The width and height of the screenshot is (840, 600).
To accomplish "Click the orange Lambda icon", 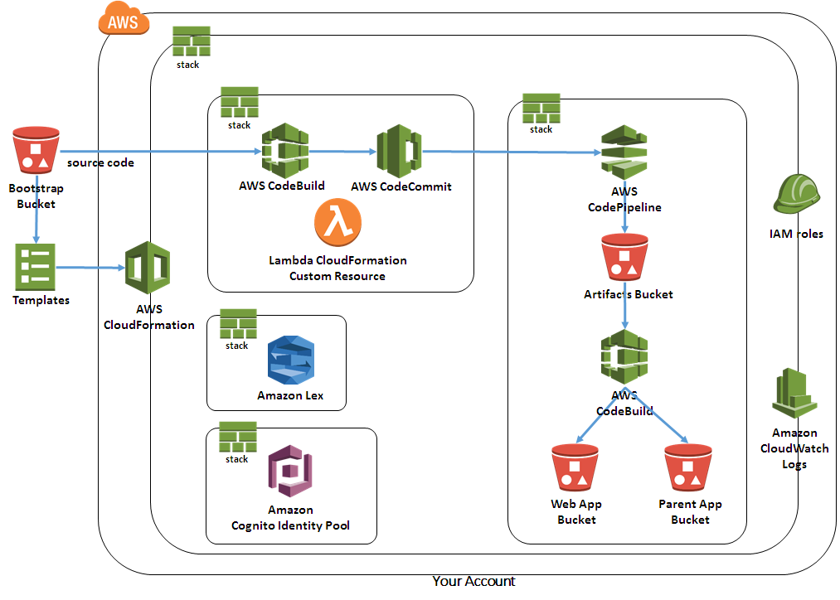I will point(337,222).
